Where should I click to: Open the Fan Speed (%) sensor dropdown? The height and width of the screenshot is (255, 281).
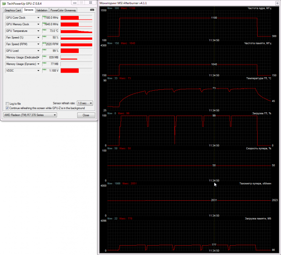(x=38, y=37)
